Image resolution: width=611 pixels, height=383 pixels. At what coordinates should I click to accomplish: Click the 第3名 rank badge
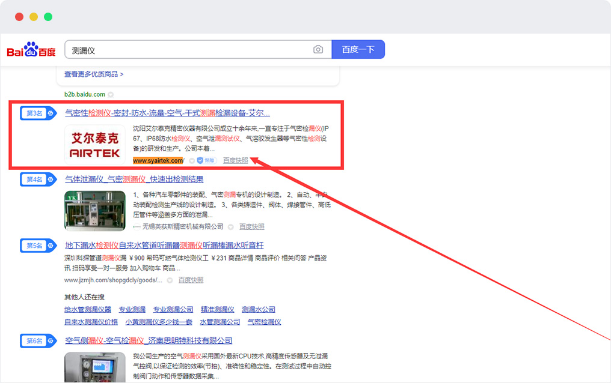[38, 113]
